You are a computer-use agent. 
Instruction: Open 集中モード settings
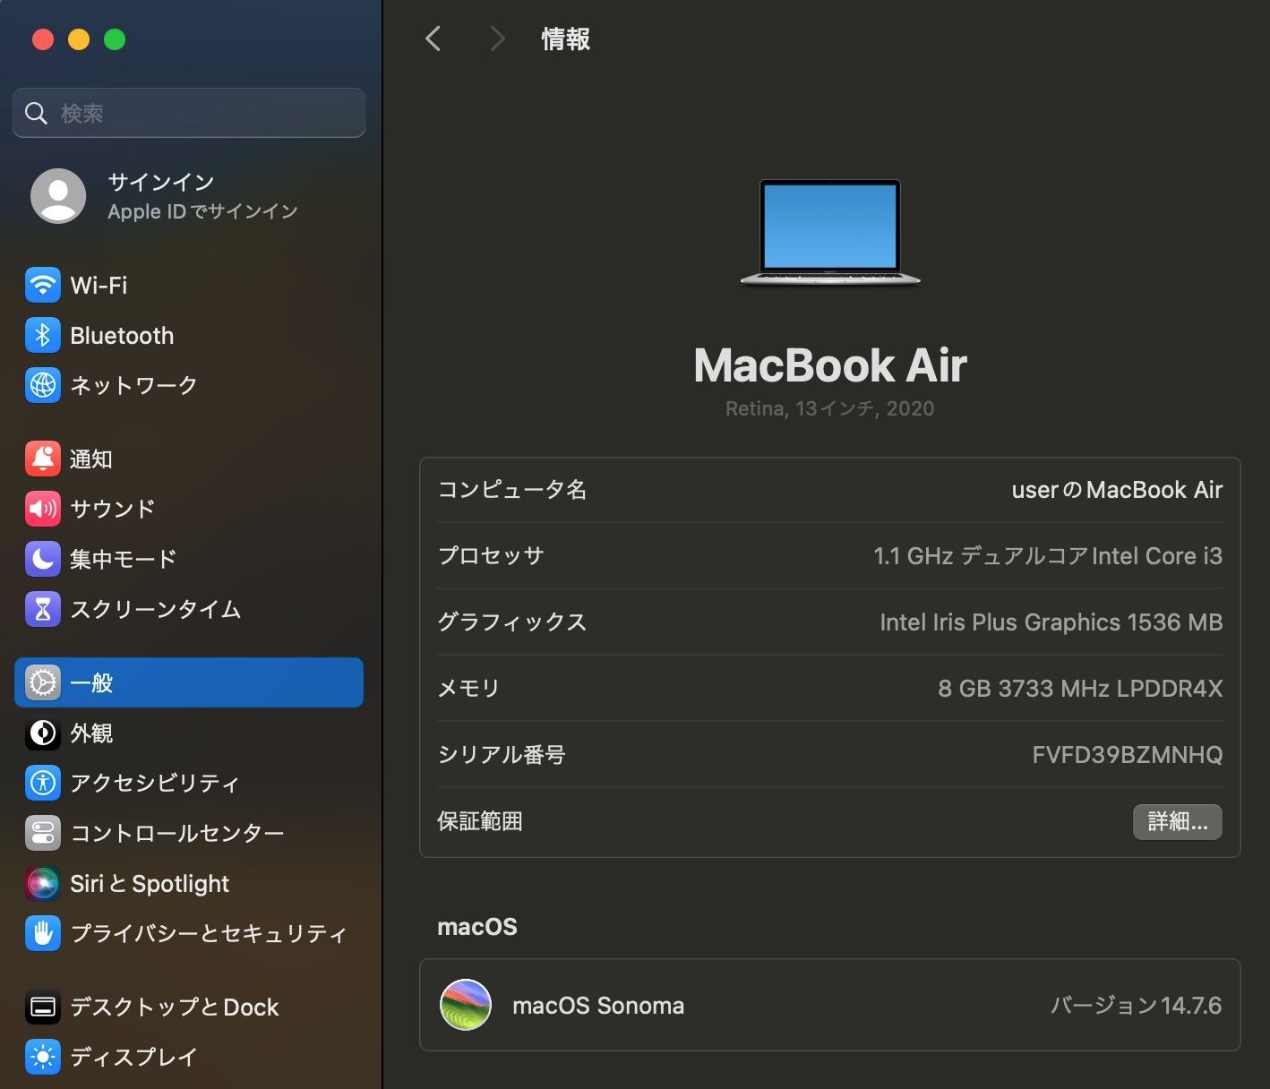189,559
